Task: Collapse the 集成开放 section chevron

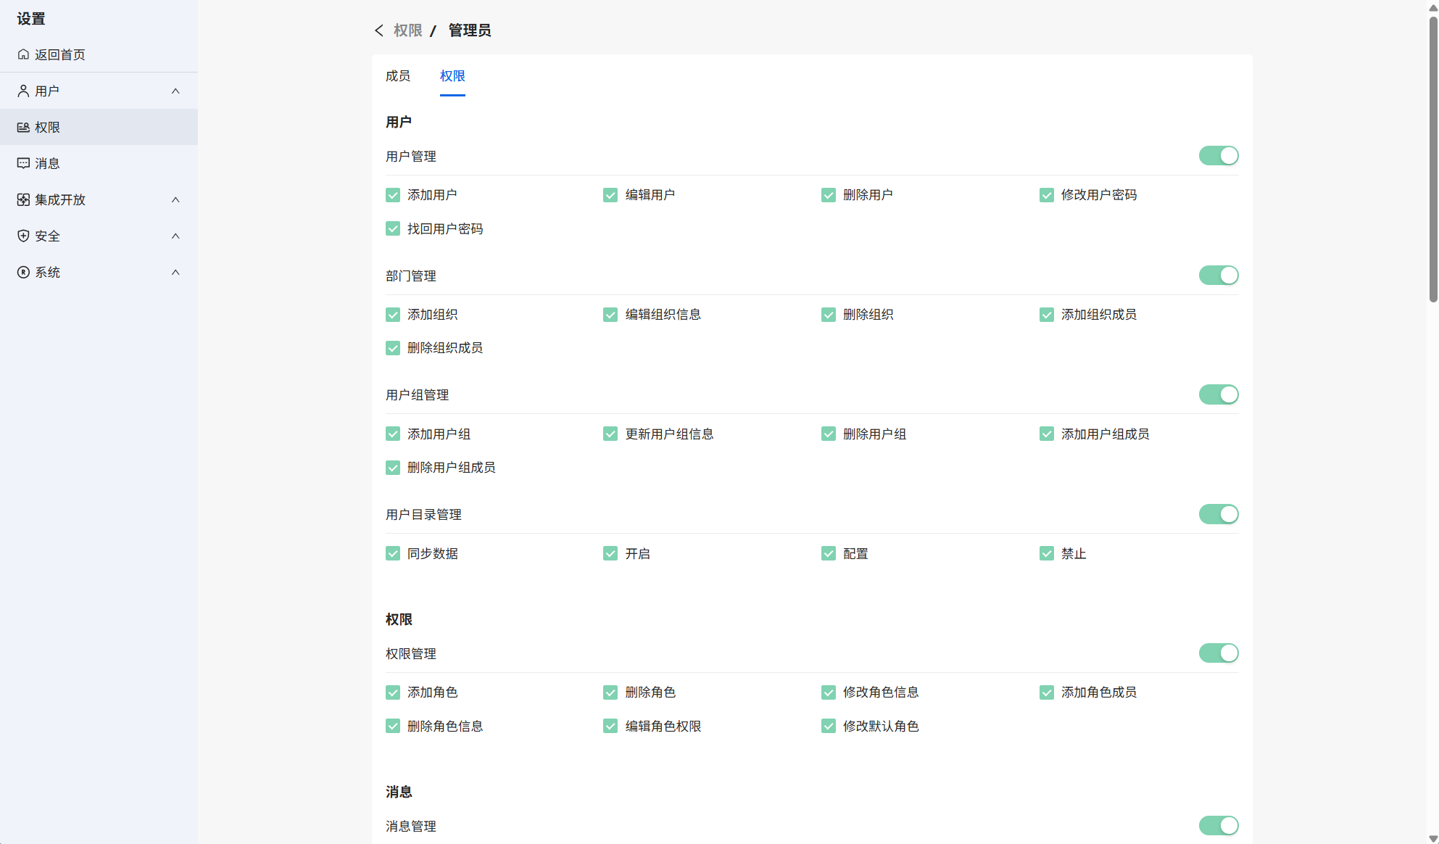Action: pyautogui.click(x=175, y=199)
